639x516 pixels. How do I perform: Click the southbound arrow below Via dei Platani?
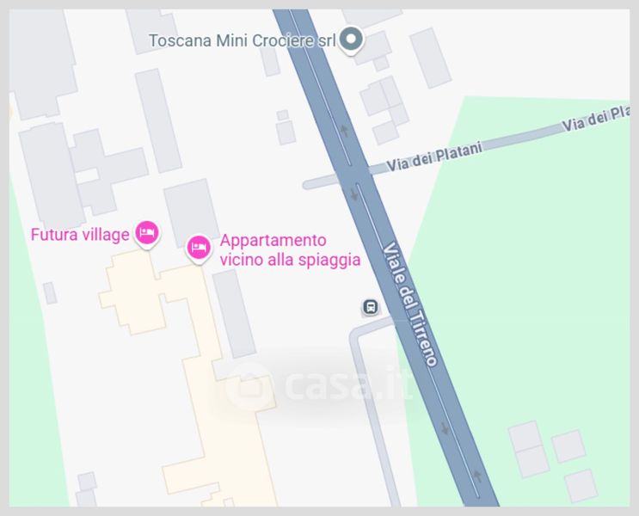pos(354,195)
